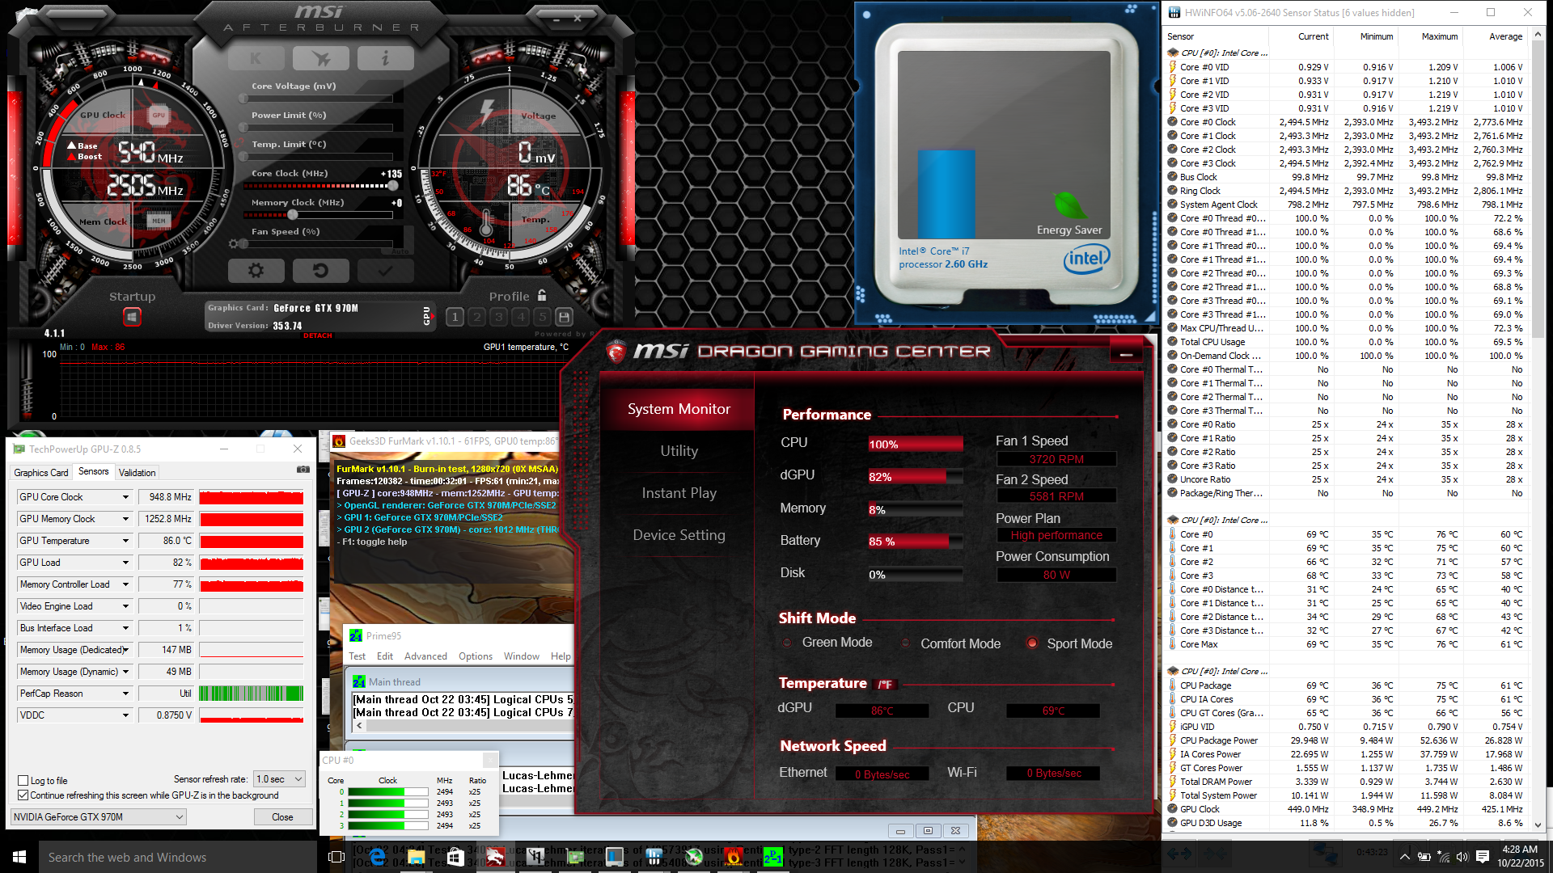This screenshot has height=873, width=1553.
Task: Click the Maximum column header in HWiNFO
Action: point(1440,36)
